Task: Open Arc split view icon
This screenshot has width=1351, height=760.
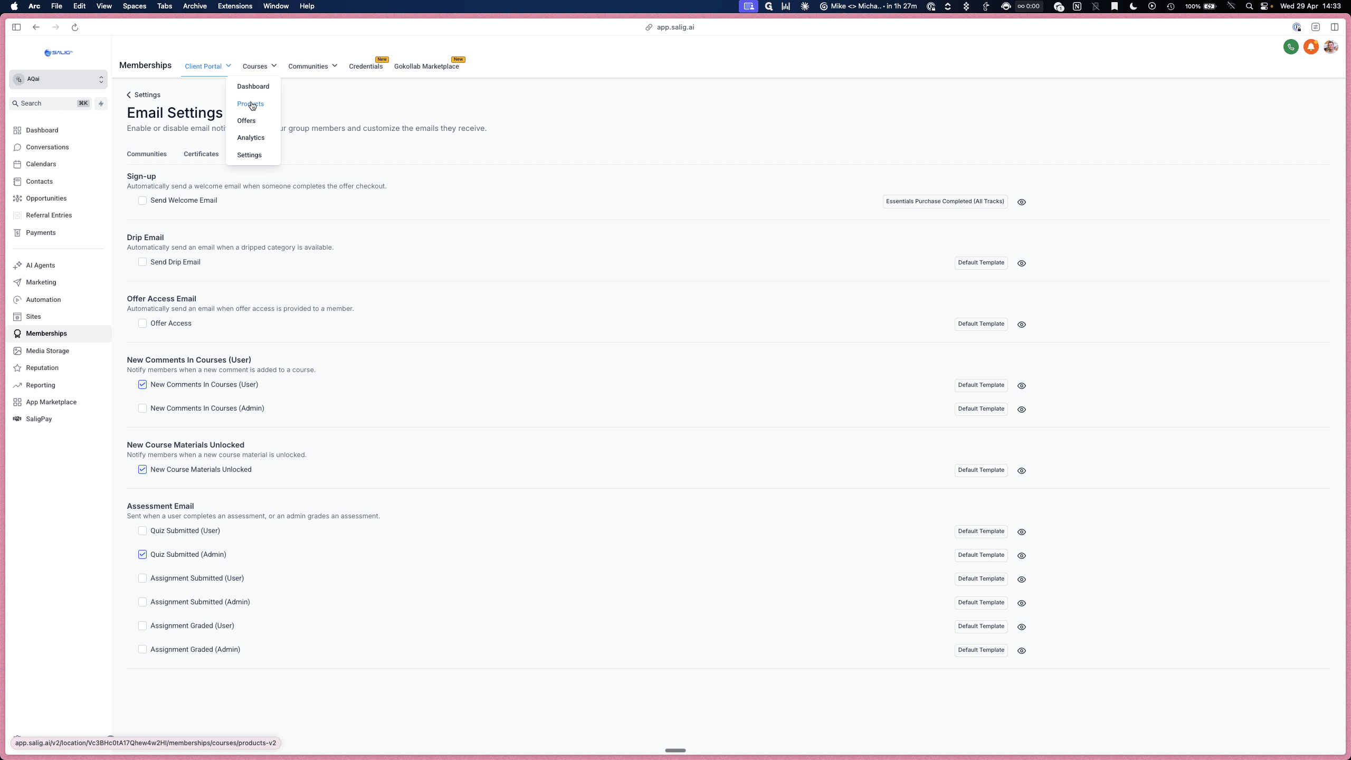Action: pyautogui.click(x=1335, y=27)
